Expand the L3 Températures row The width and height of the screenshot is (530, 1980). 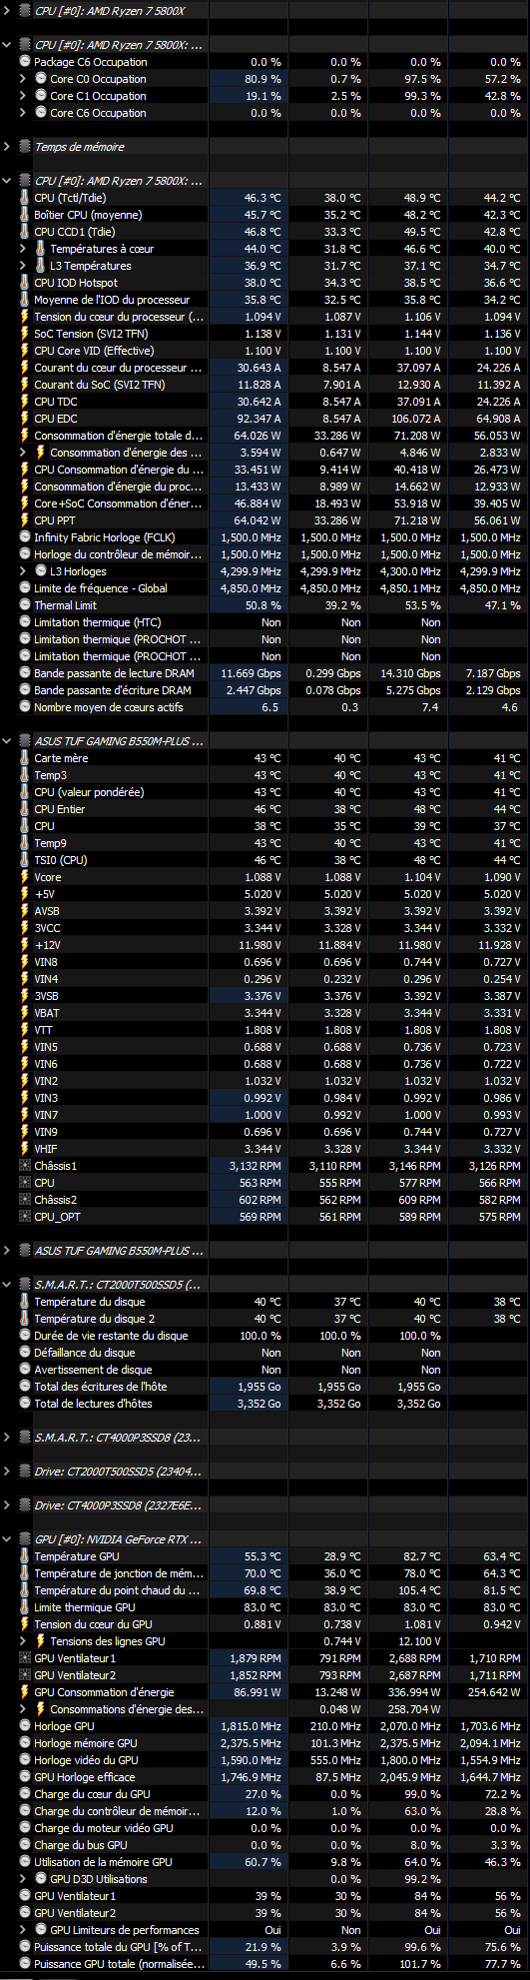(24, 266)
